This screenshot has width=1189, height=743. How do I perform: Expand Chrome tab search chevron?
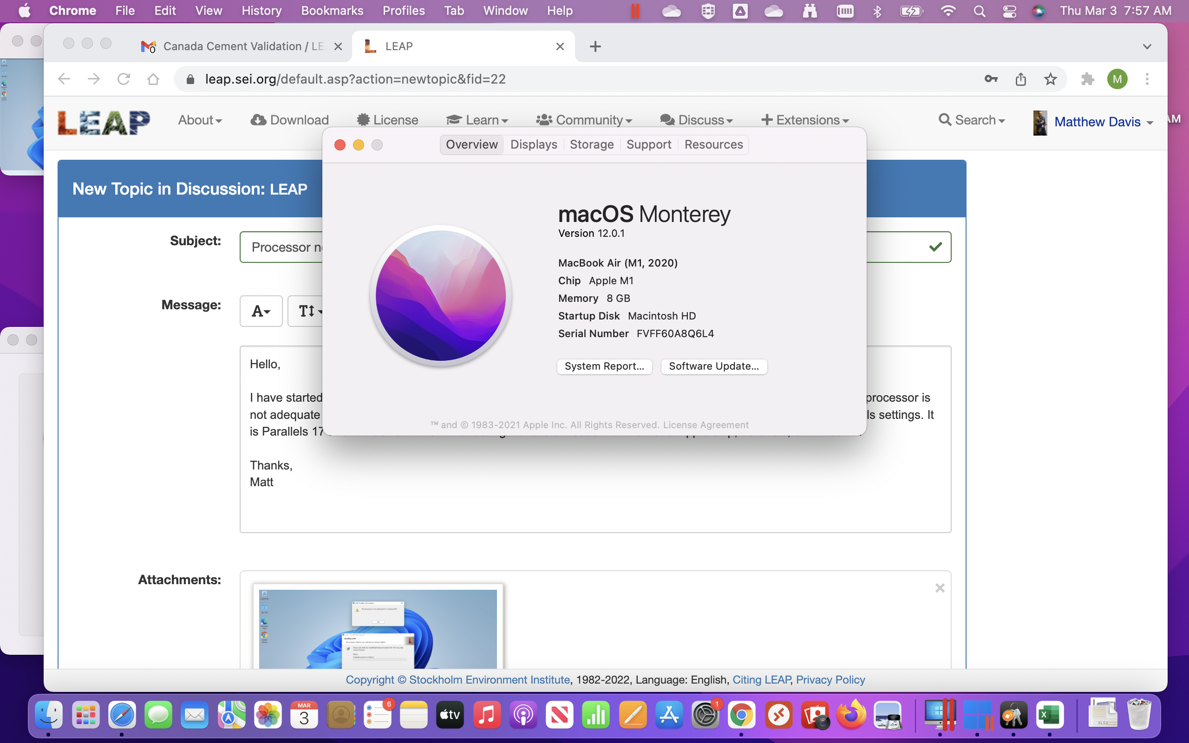(x=1147, y=47)
